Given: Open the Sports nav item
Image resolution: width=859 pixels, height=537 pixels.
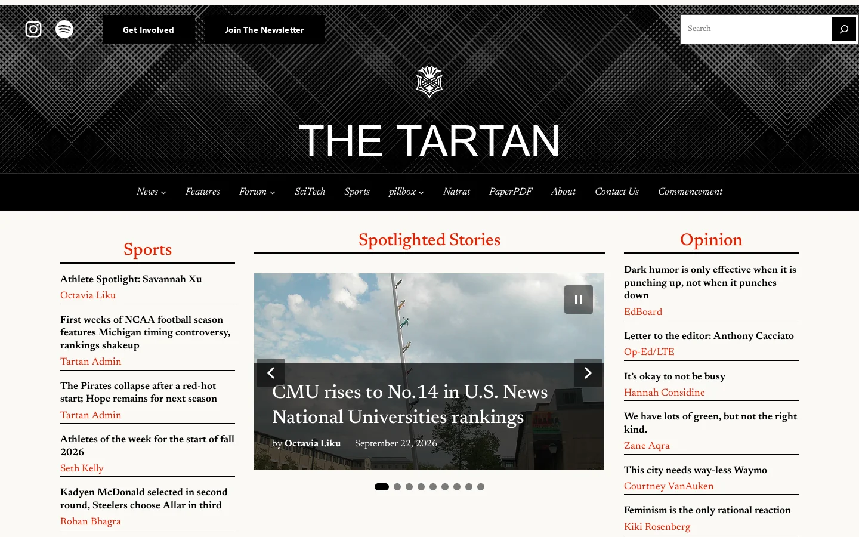Looking at the screenshot, I should 357,192.
